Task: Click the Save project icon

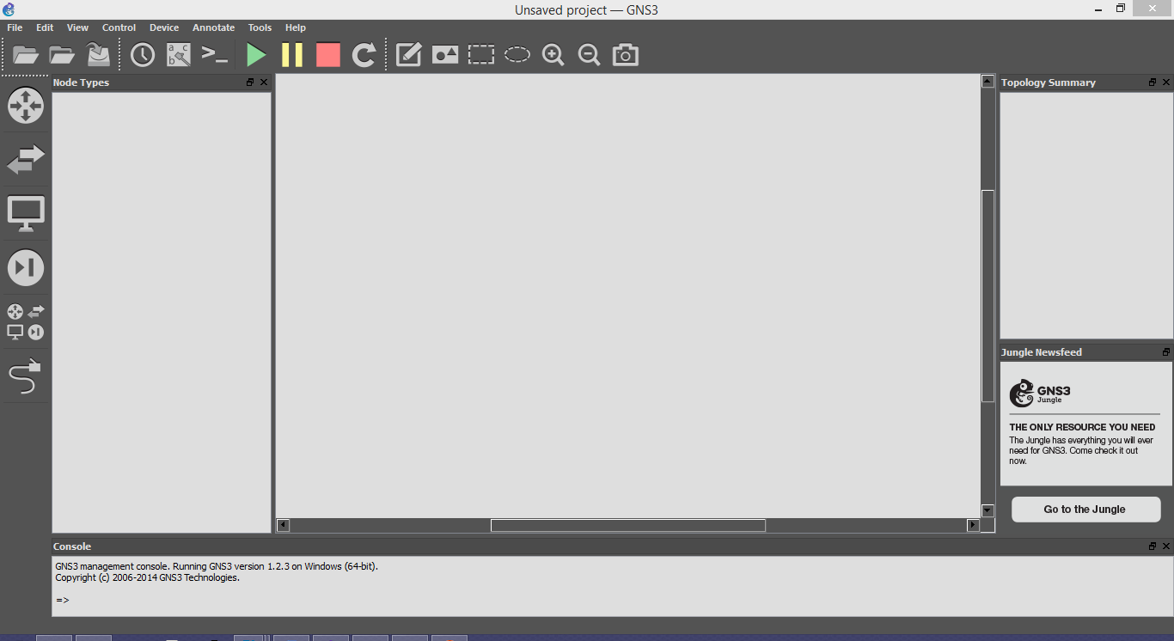Action: (99, 55)
